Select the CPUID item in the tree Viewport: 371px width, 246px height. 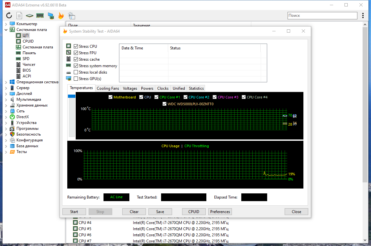click(28, 41)
